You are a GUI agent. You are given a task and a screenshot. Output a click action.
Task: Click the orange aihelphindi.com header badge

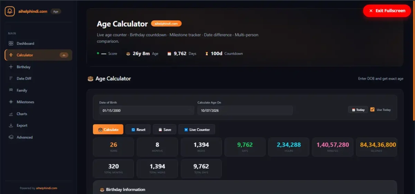tap(166, 24)
